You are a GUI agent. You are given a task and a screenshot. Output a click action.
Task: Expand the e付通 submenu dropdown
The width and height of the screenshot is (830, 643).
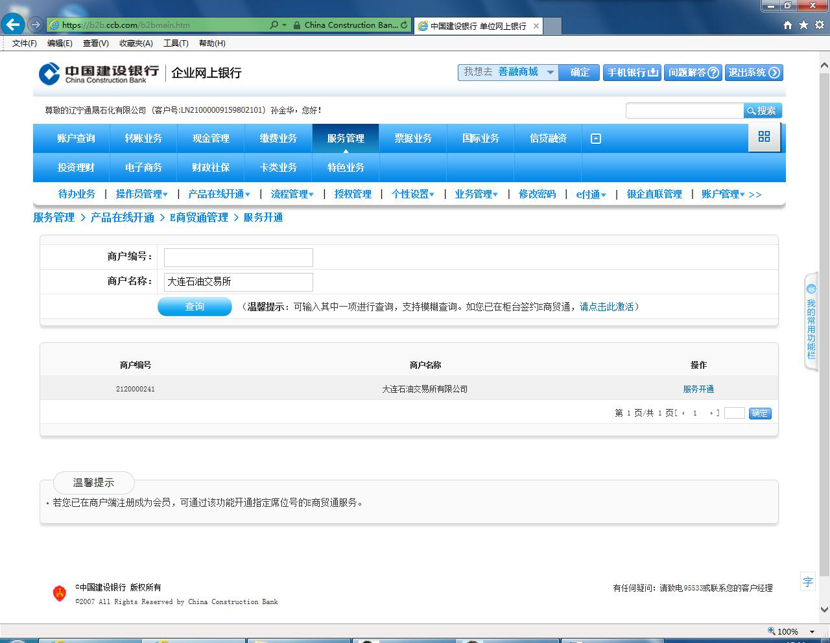tap(591, 194)
